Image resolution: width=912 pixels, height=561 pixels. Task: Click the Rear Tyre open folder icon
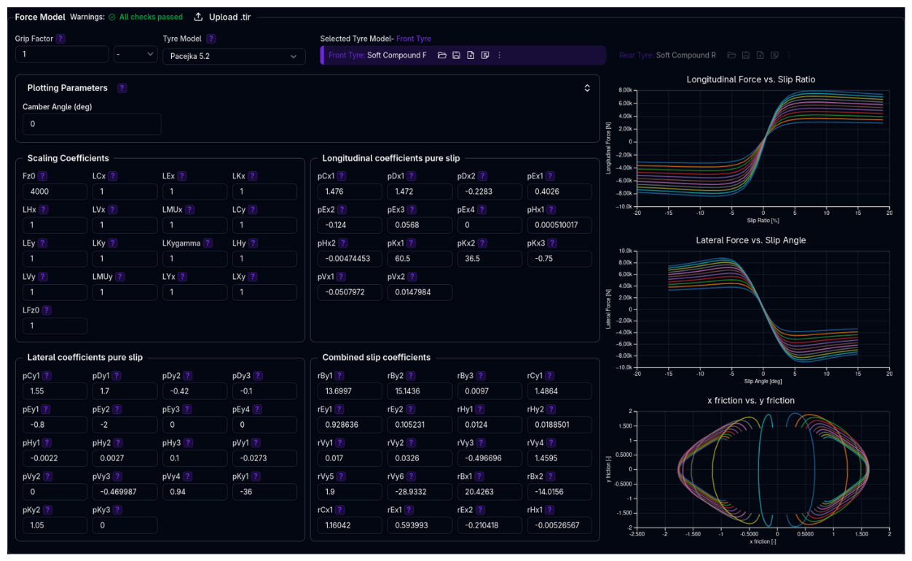point(731,55)
